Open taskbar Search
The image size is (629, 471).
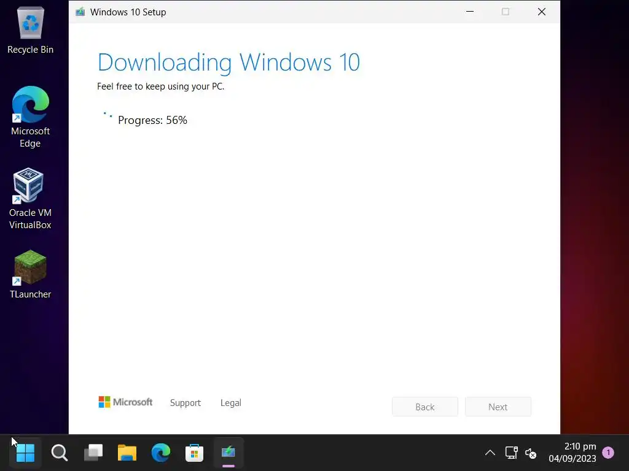[x=60, y=453]
